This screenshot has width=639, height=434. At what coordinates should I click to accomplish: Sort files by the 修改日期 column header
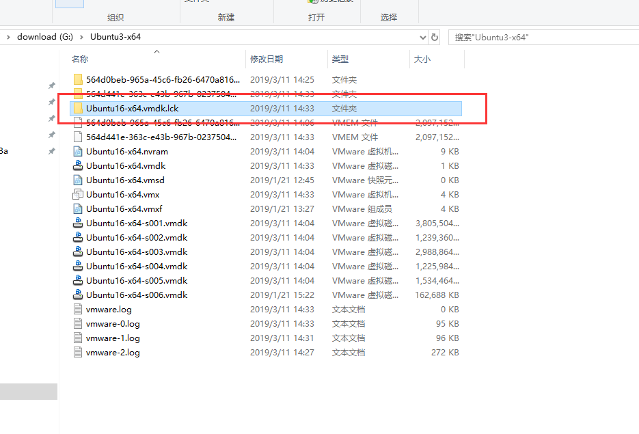point(267,59)
